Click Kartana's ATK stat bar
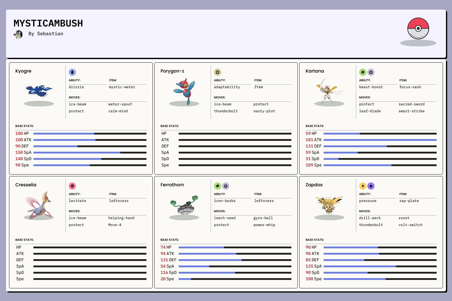This screenshot has width=452, height=301. pyautogui.click(x=380, y=140)
